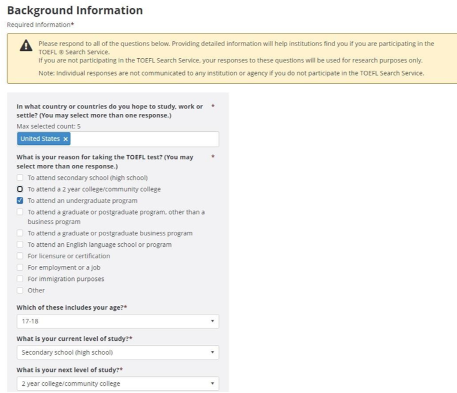Click the arrow on Secondary school dropdown
The height and width of the screenshot is (393, 457).
[x=212, y=352]
